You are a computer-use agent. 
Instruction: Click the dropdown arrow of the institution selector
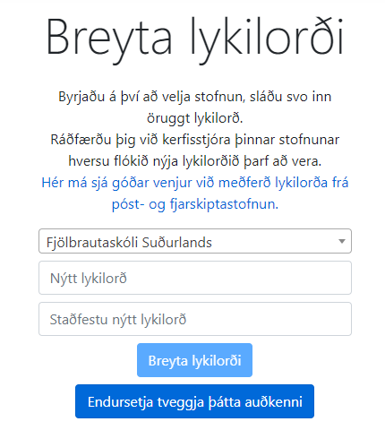tap(342, 241)
